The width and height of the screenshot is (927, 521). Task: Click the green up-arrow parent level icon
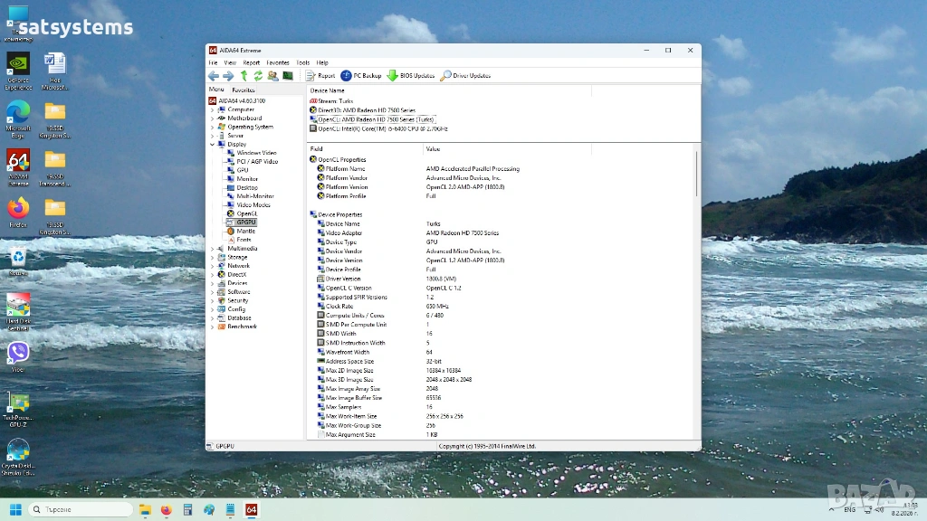pos(244,76)
